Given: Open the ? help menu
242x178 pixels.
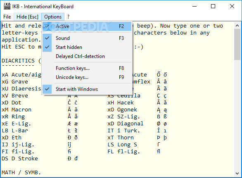Looking at the screenshot, I should coord(69,17).
